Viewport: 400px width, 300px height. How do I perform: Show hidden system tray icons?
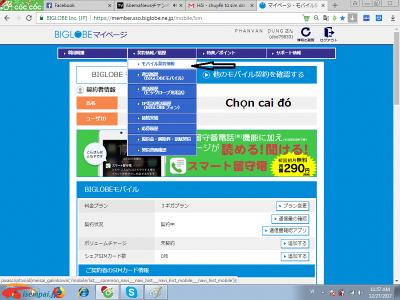tap(322, 292)
